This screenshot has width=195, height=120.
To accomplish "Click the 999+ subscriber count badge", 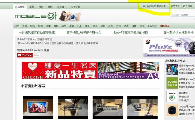I will (x=36, y=55).
